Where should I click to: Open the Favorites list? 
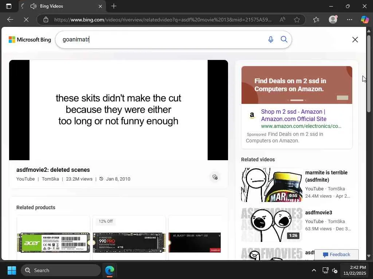(x=316, y=20)
